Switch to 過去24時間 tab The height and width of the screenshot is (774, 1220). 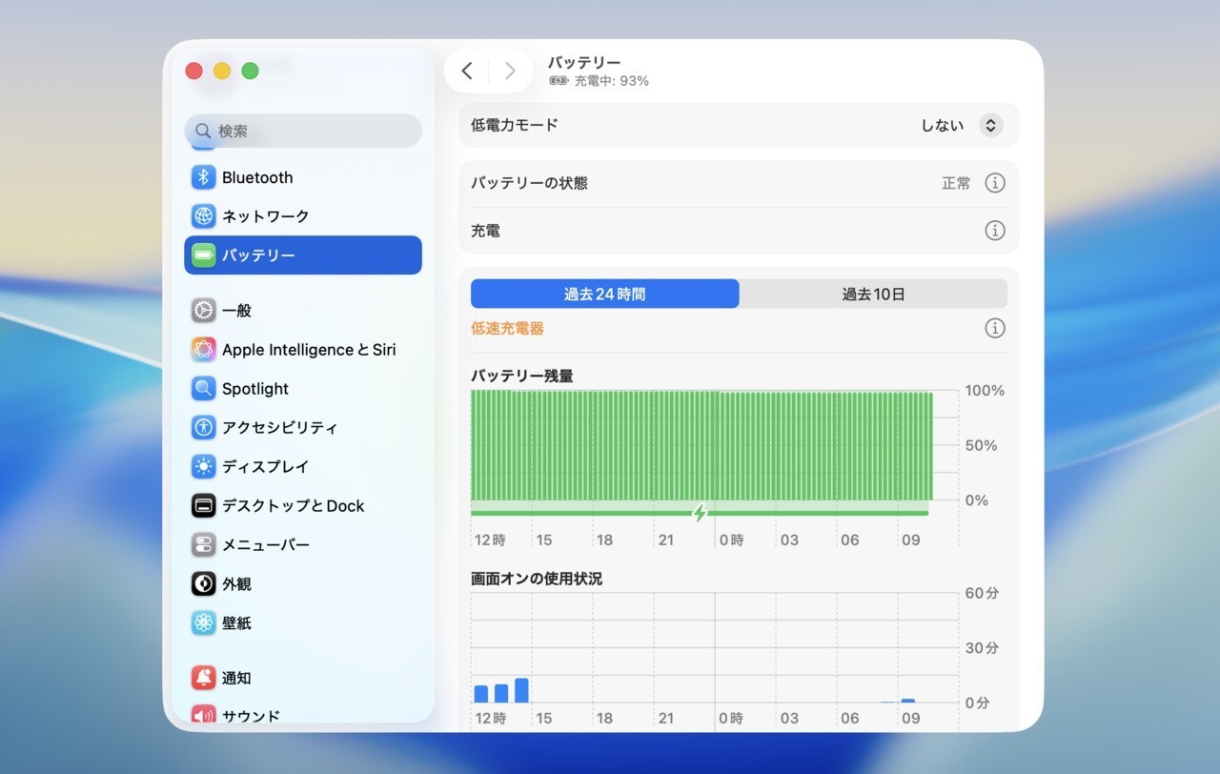pos(605,295)
